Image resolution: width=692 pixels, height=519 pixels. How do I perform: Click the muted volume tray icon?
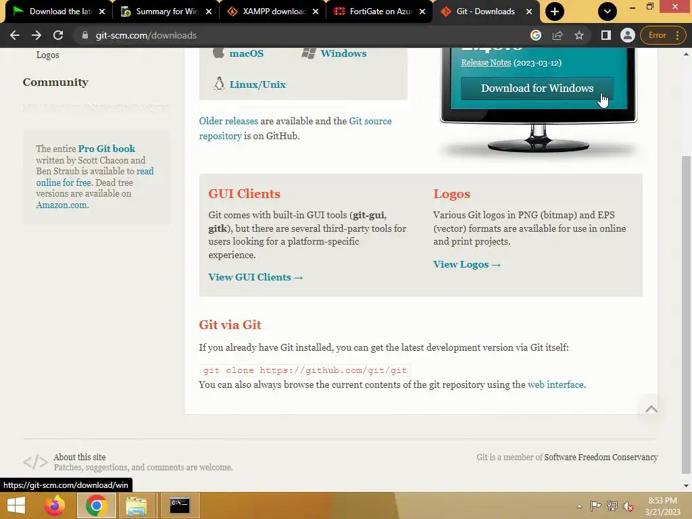pos(628,506)
